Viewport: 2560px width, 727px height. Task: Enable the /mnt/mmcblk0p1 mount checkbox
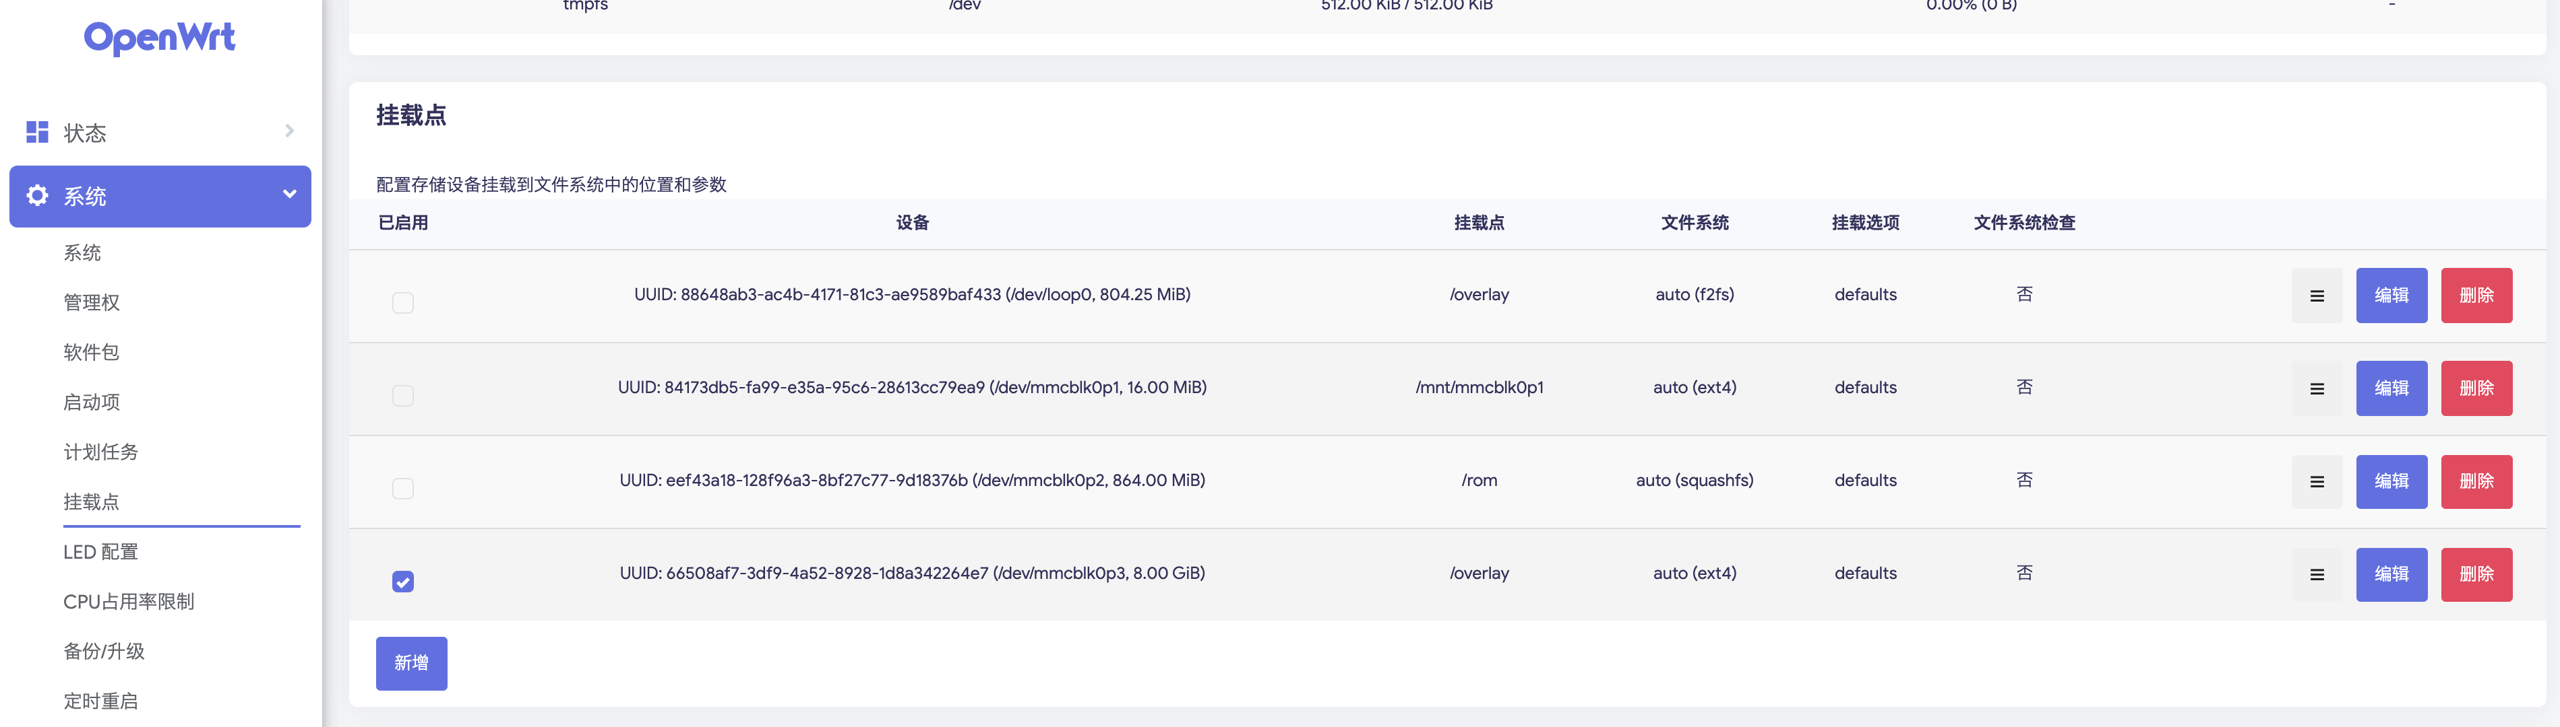(402, 396)
